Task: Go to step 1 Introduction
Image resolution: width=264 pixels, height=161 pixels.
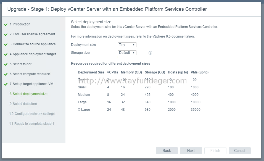Action: (x=20, y=24)
